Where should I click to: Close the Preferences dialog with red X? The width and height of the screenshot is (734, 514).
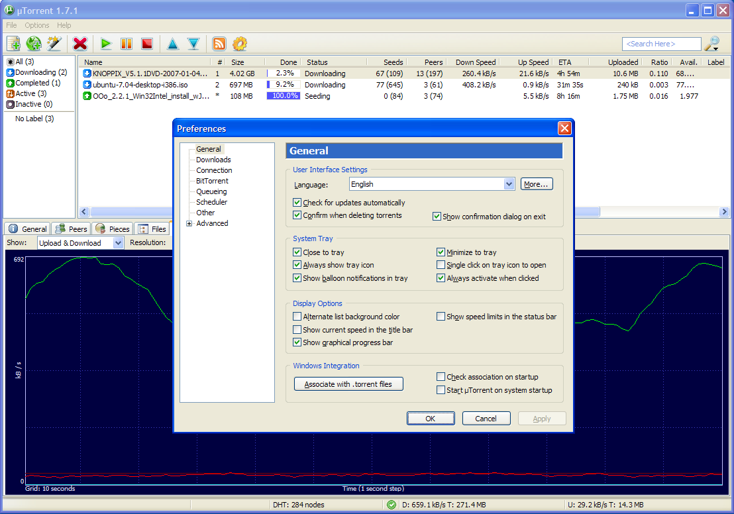(564, 128)
